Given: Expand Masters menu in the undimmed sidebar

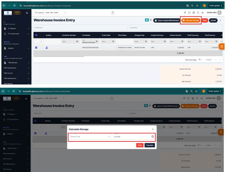Looking at the screenshot, I should 16,48.
